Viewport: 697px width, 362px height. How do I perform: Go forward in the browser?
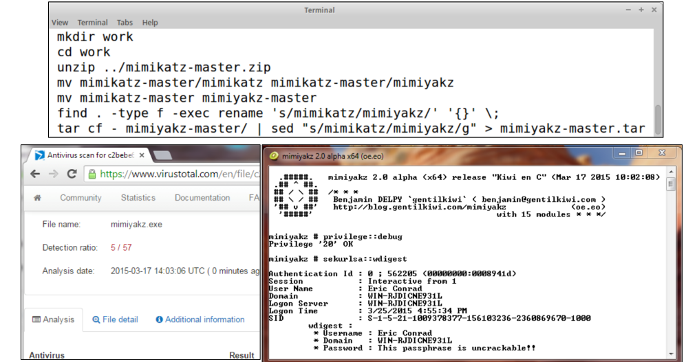point(54,174)
